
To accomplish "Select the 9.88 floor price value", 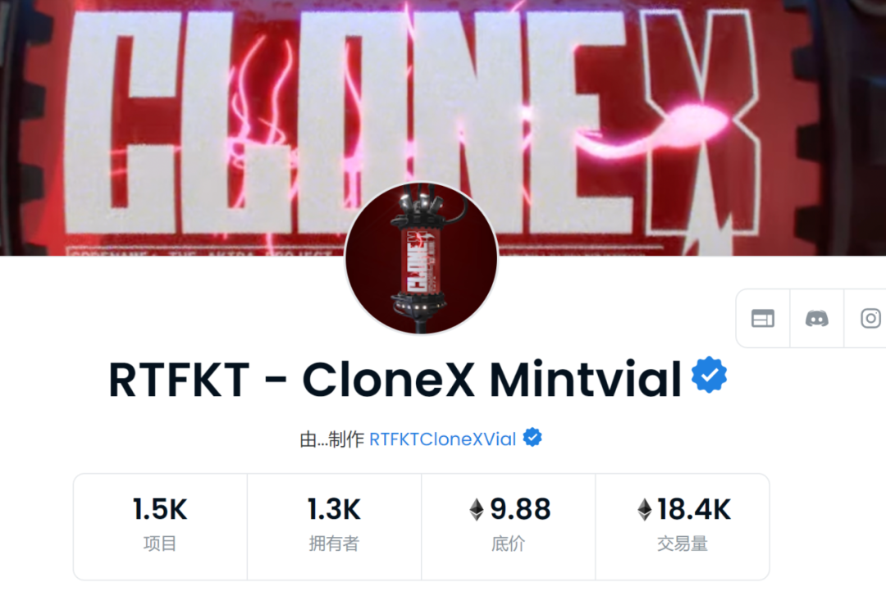I will (x=520, y=509).
